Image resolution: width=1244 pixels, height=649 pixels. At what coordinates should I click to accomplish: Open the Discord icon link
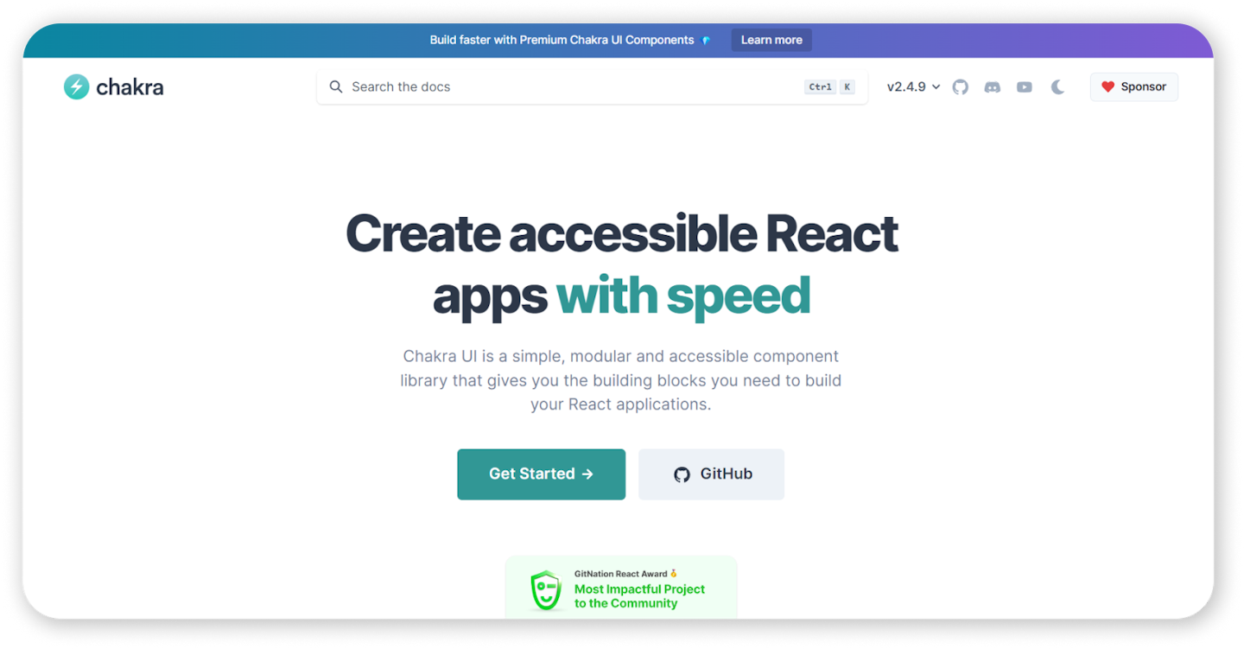(x=992, y=87)
